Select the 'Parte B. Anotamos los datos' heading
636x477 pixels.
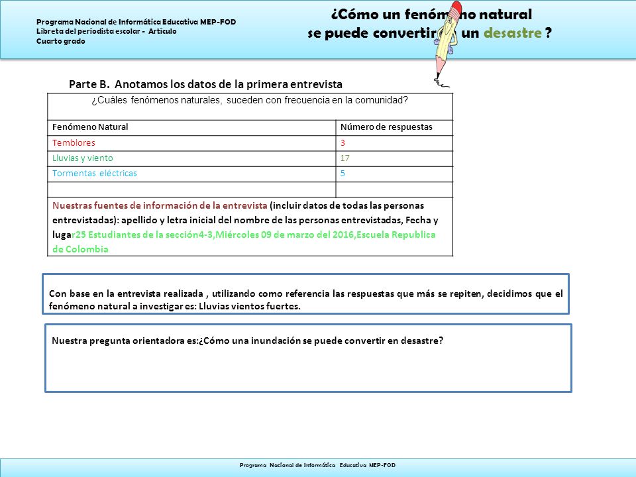point(205,84)
